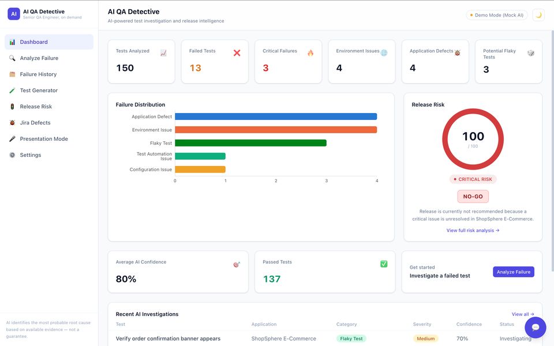Viewport: 554px width, 346px height.
Task: Click the Dashboard bar chart icon
Action: (x=12, y=42)
